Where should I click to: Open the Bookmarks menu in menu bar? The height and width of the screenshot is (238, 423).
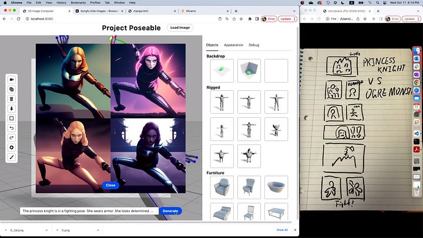(x=78, y=3)
